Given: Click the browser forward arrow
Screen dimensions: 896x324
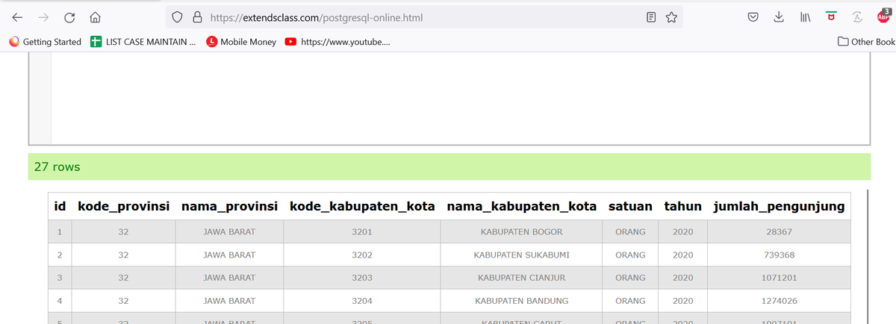Looking at the screenshot, I should pyautogui.click(x=43, y=17).
